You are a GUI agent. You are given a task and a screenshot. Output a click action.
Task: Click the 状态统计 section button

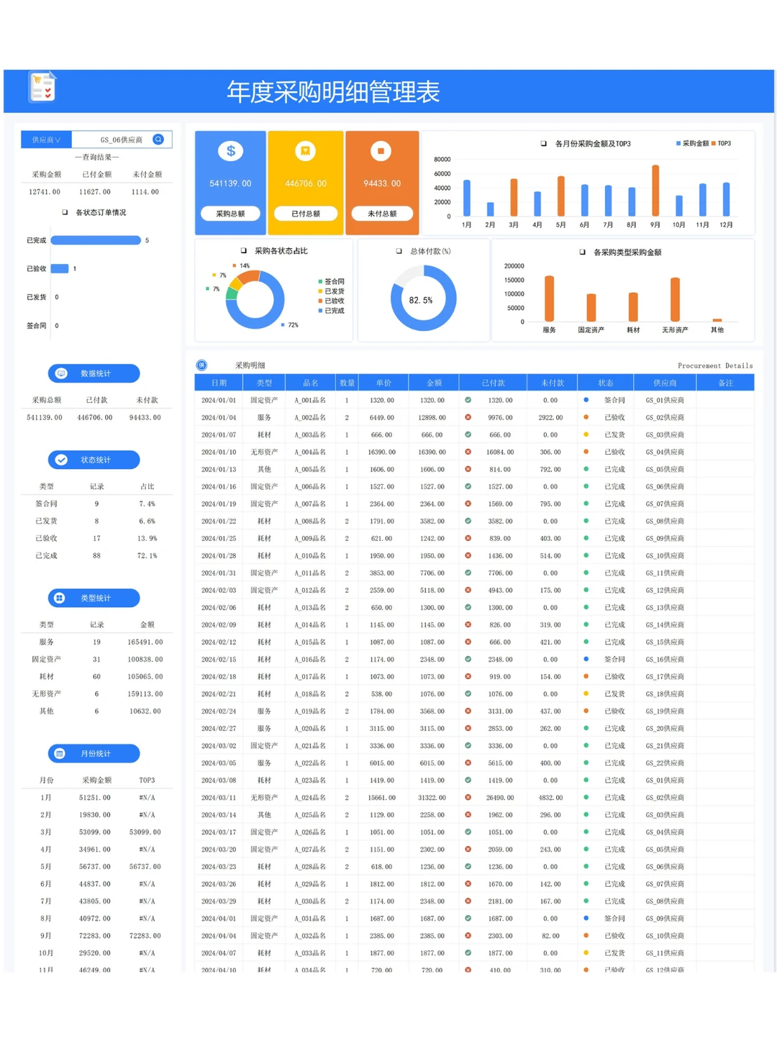(94, 460)
